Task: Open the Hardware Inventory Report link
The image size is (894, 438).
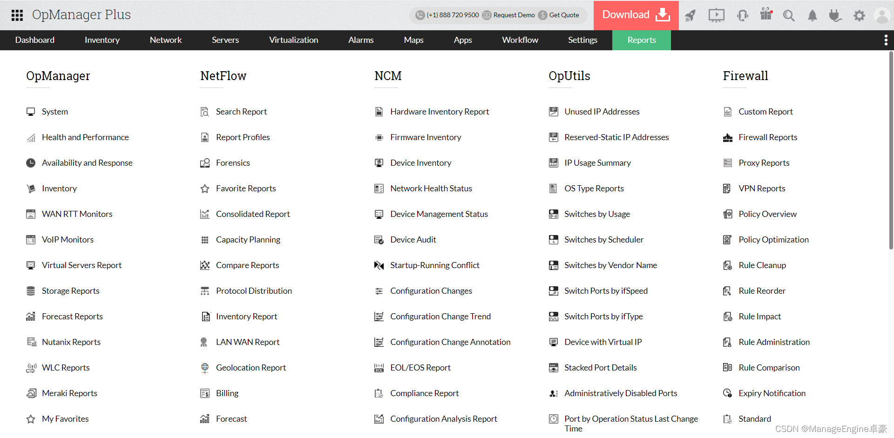Action: click(x=440, y=112)
